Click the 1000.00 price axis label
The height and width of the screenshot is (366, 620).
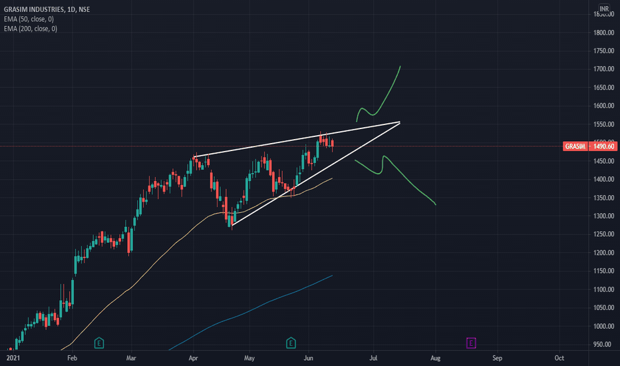604,326
